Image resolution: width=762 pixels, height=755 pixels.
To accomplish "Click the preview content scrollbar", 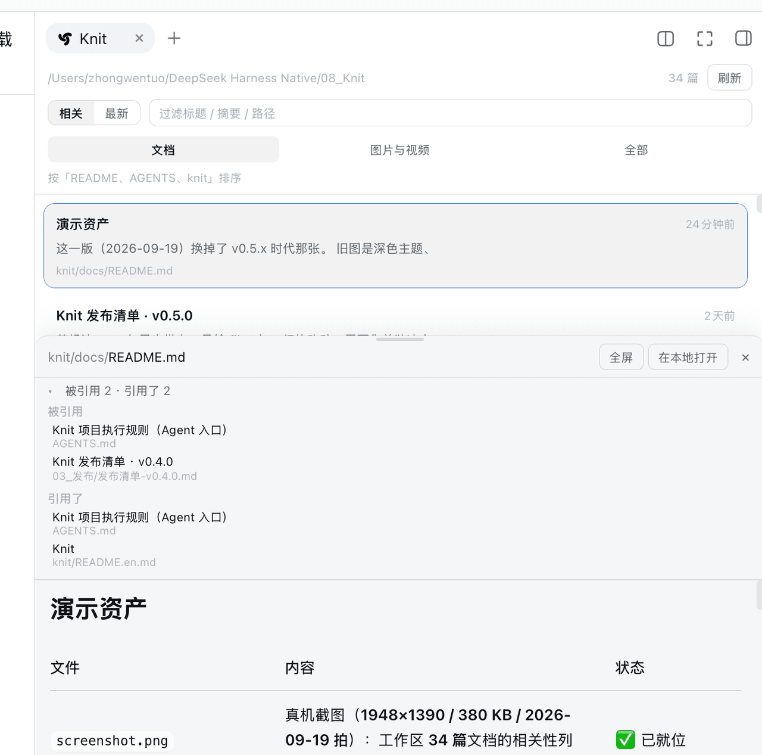I will 759,595.
